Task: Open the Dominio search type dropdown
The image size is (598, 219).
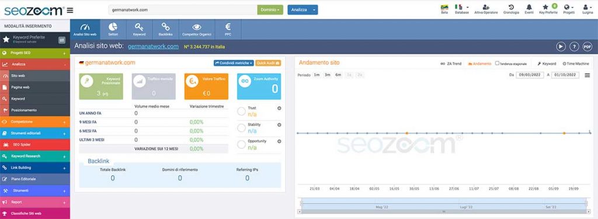Action: [270, 10]
